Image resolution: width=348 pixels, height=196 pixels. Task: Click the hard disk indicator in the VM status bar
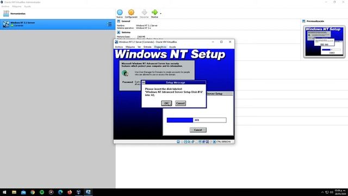click(178, 142)
